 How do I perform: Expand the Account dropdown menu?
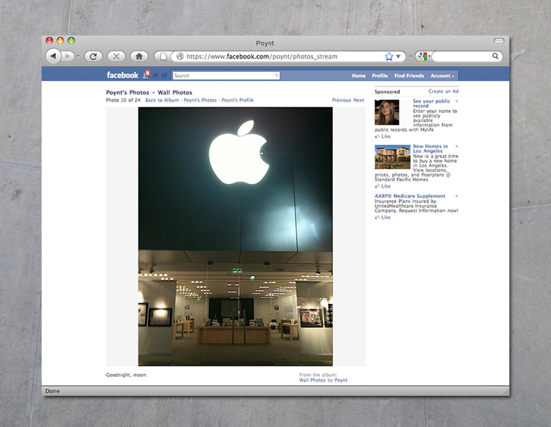443,75
